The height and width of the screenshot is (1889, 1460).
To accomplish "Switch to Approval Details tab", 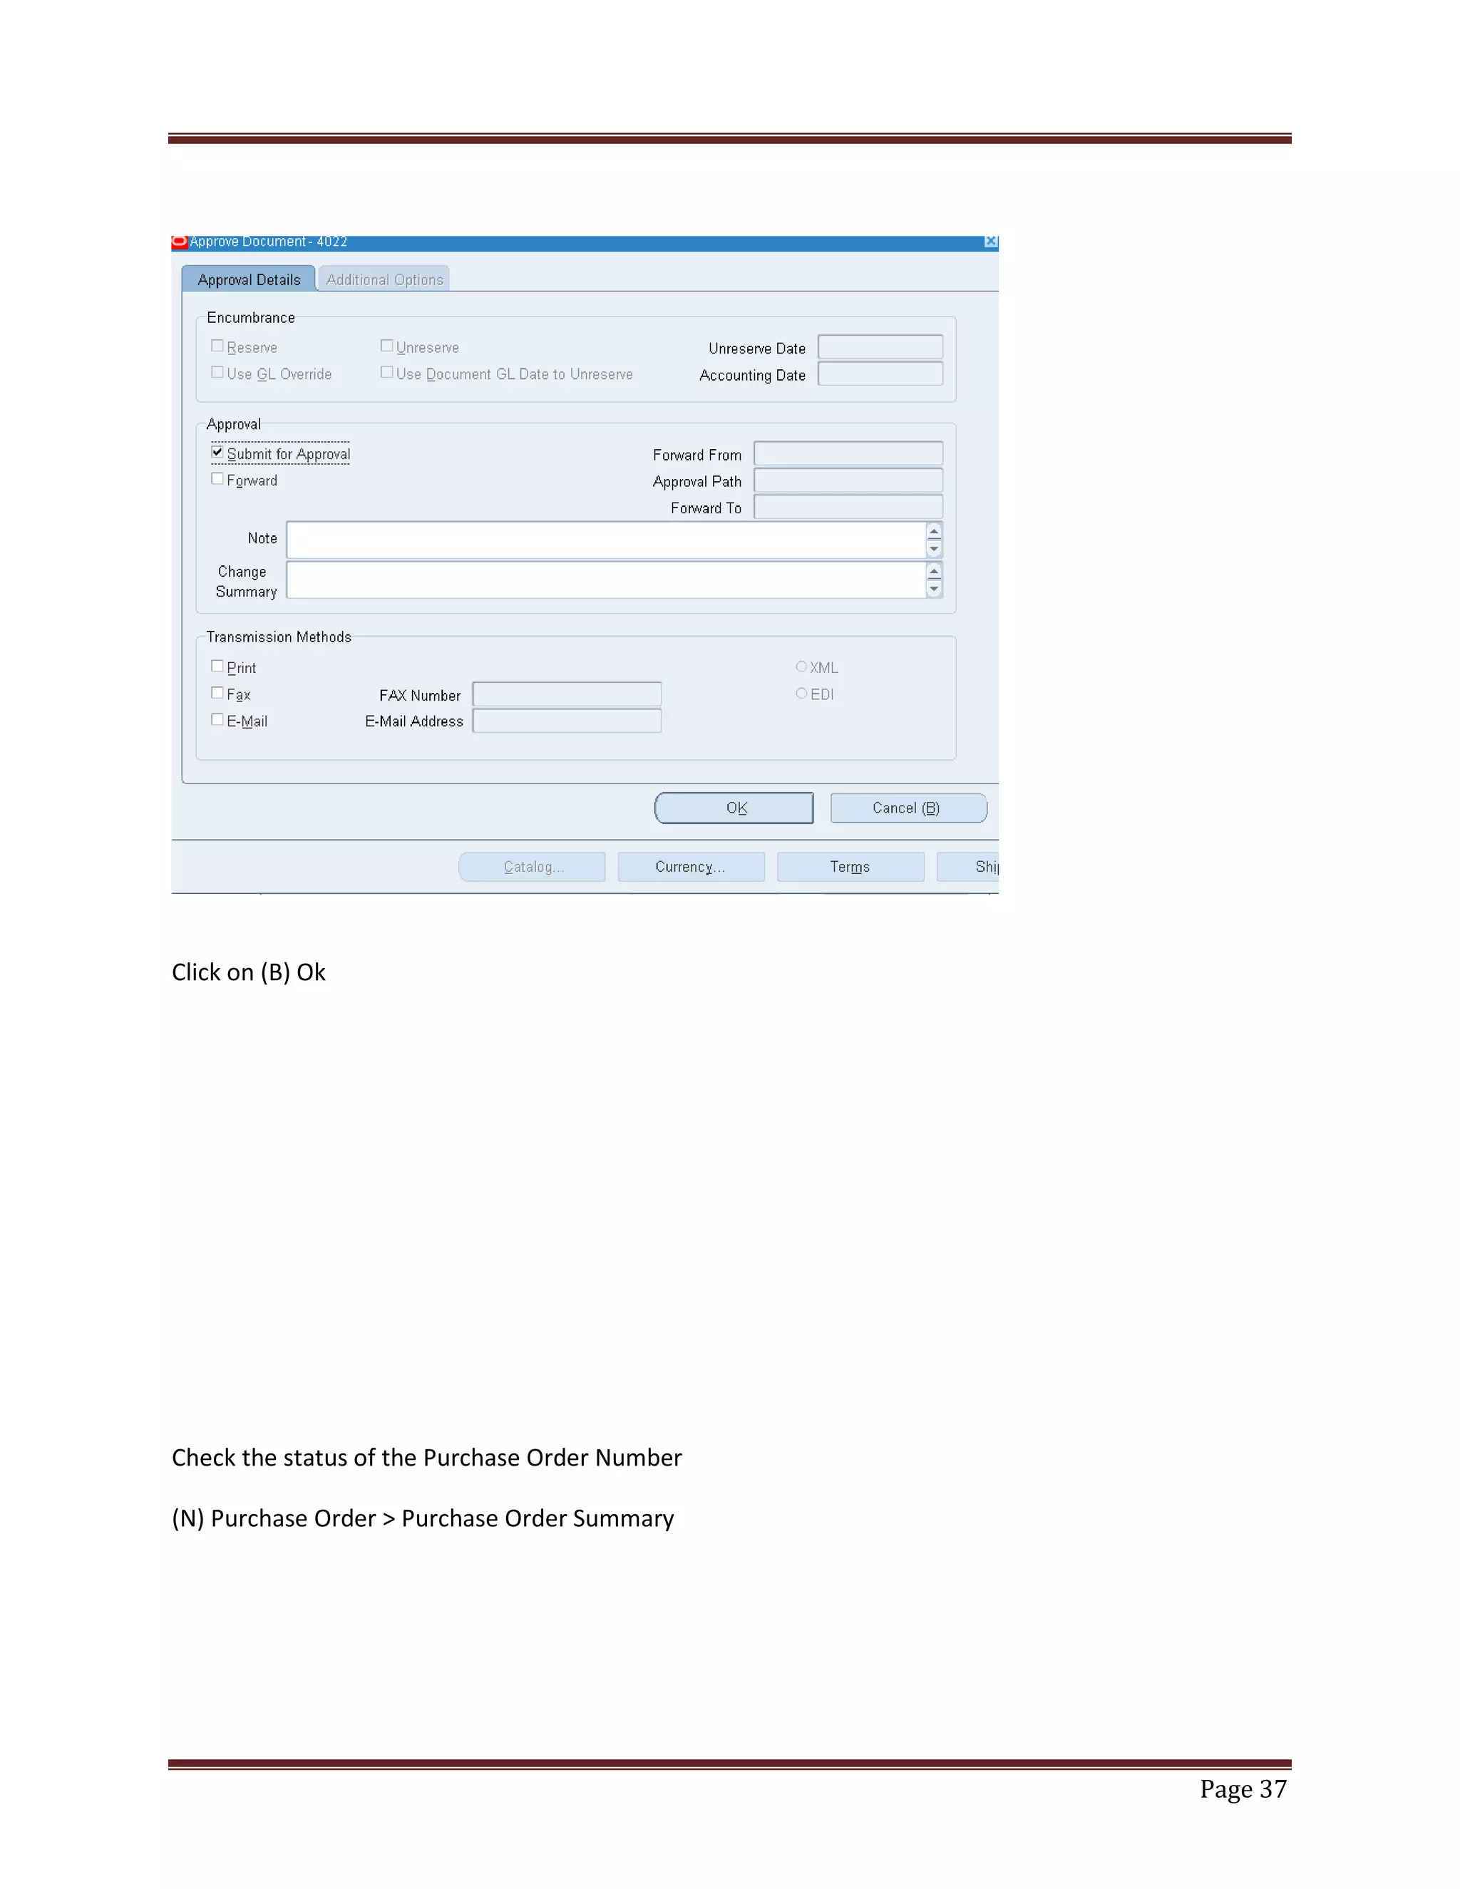I will (248, 279).
